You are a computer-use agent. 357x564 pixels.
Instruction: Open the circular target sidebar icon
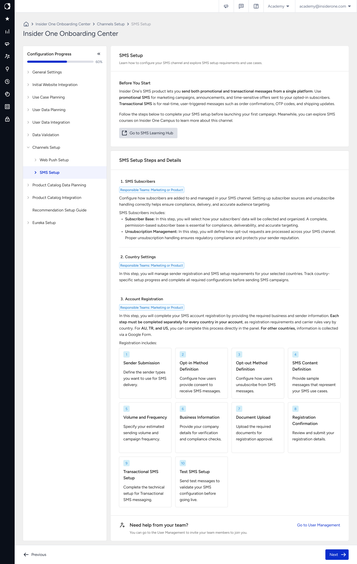point(7,82)
